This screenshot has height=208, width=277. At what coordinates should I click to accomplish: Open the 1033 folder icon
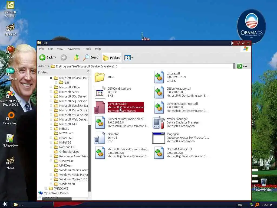tap(100, 77)
